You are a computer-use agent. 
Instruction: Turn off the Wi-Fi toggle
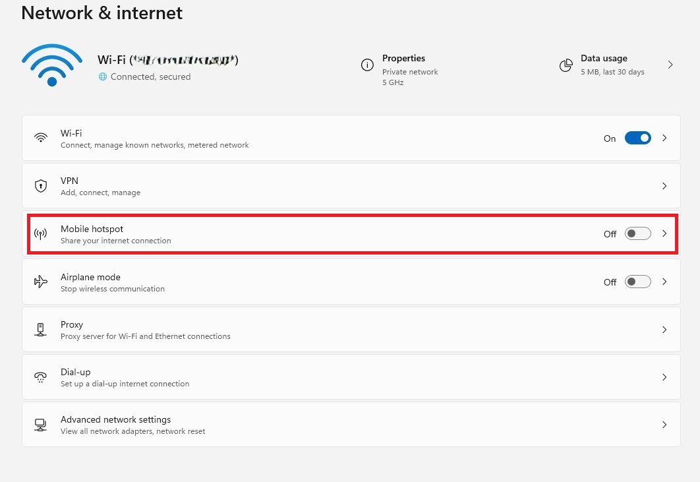pos(637,138)
